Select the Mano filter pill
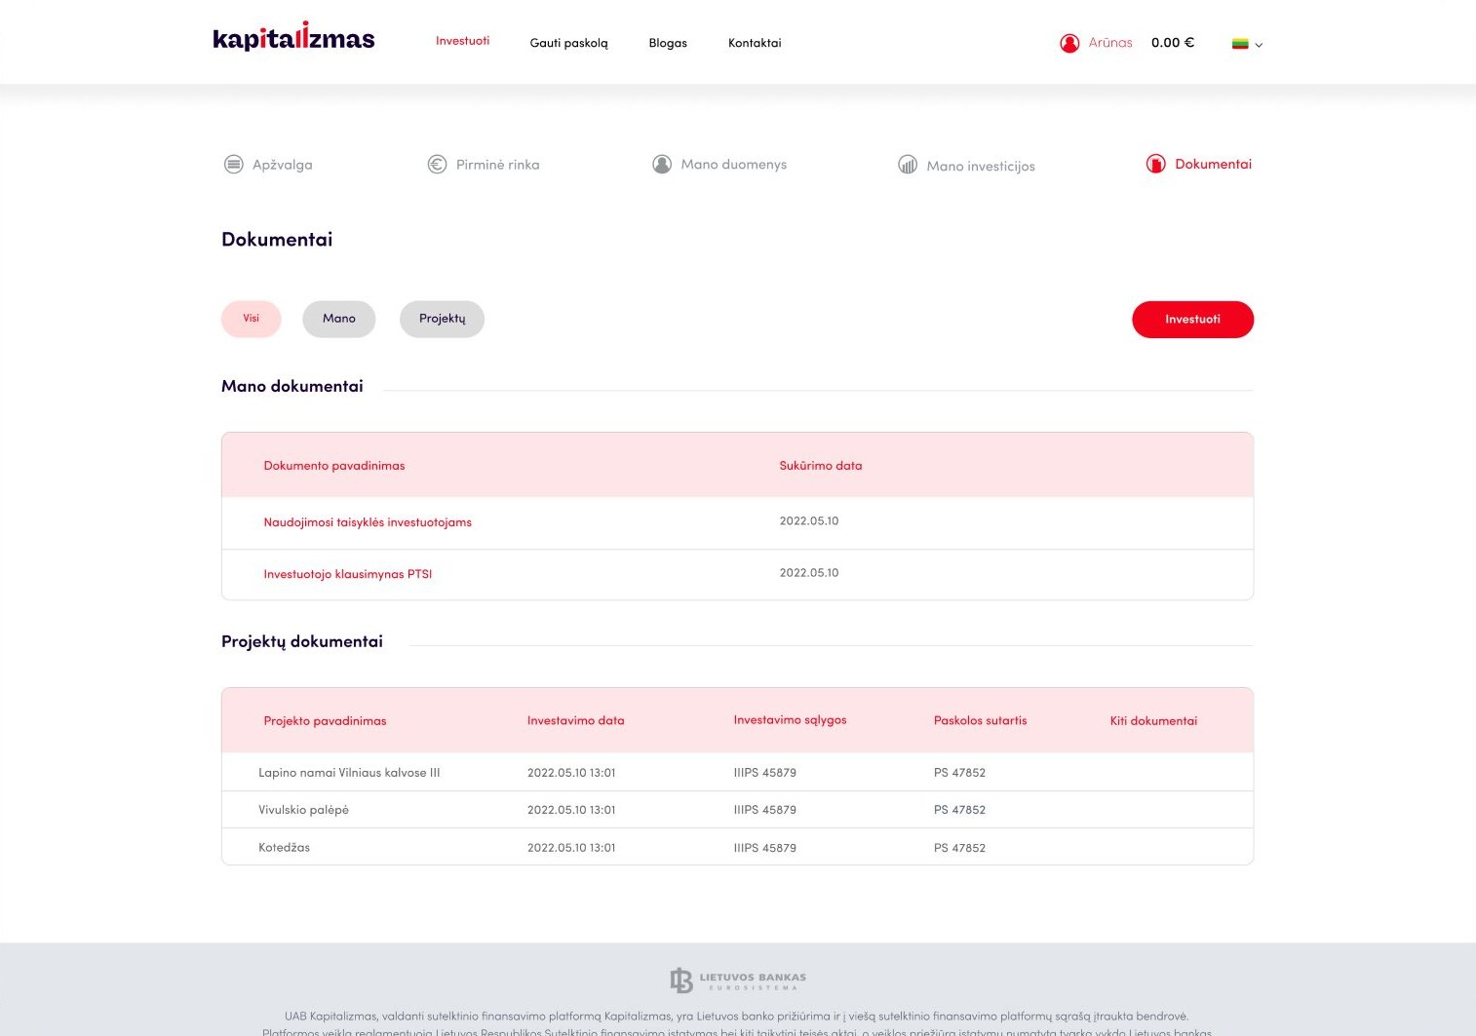 tap(339, 319)
